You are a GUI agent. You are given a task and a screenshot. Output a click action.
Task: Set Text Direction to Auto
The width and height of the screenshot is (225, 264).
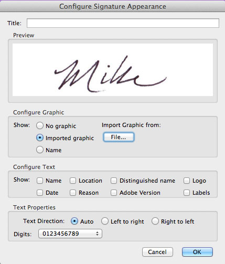pyautogui.click(x=74, y=221)
